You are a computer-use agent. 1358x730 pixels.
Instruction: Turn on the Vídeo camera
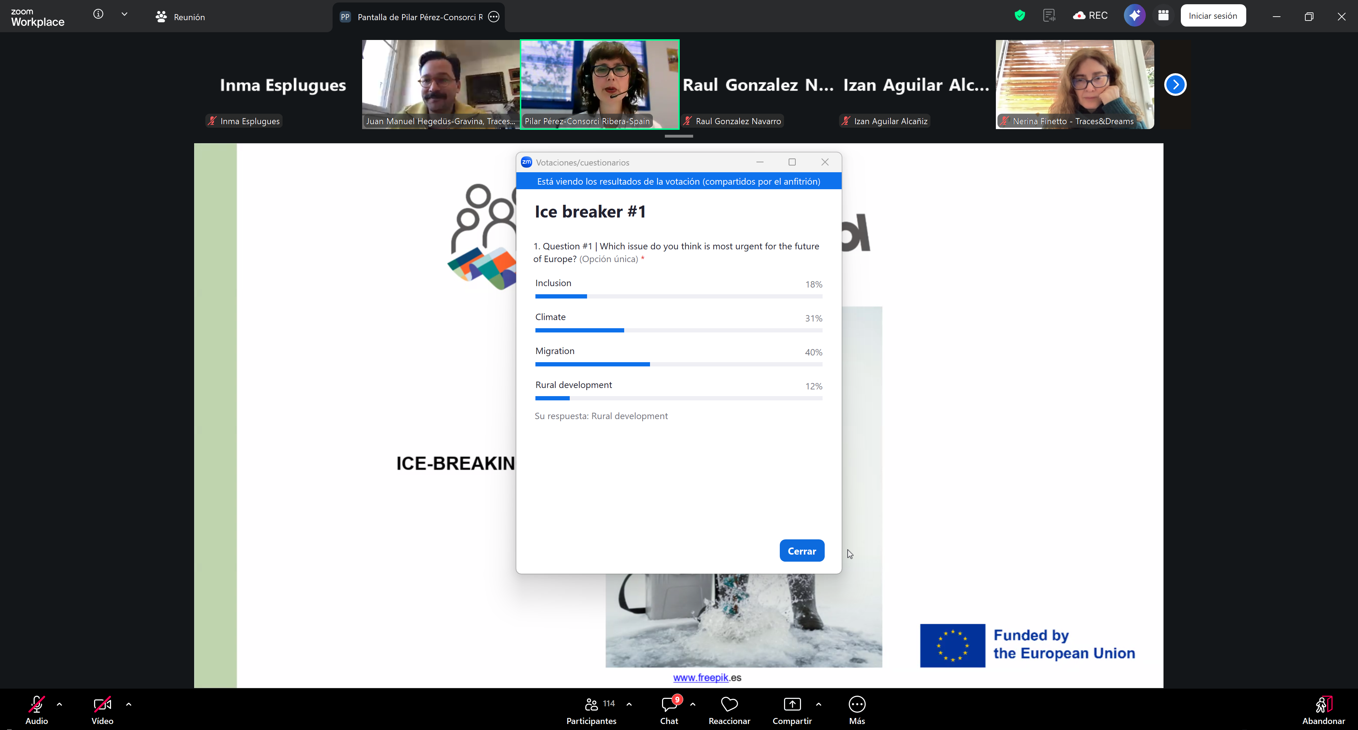[x=102, y=704]
